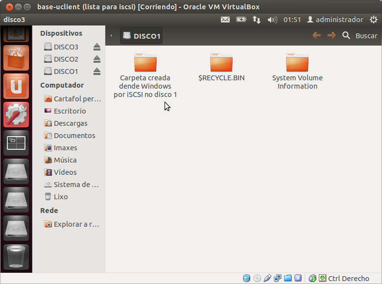Viewport: 382px width, 284px height.
Task: Select the $RECYCLE.BIN folder
Action: point(221,67)
